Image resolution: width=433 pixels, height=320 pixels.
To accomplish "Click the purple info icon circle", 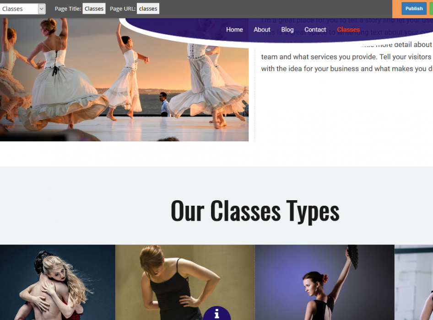I will pos(217,314).
